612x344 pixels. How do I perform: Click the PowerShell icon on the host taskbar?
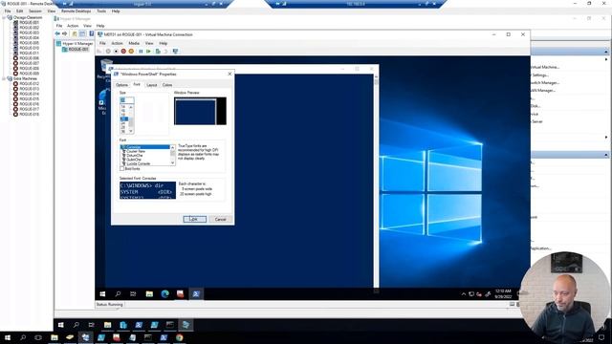click(164, 337)
